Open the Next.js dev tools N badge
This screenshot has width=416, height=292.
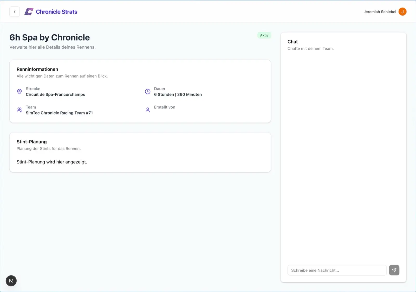coord(11,281)
